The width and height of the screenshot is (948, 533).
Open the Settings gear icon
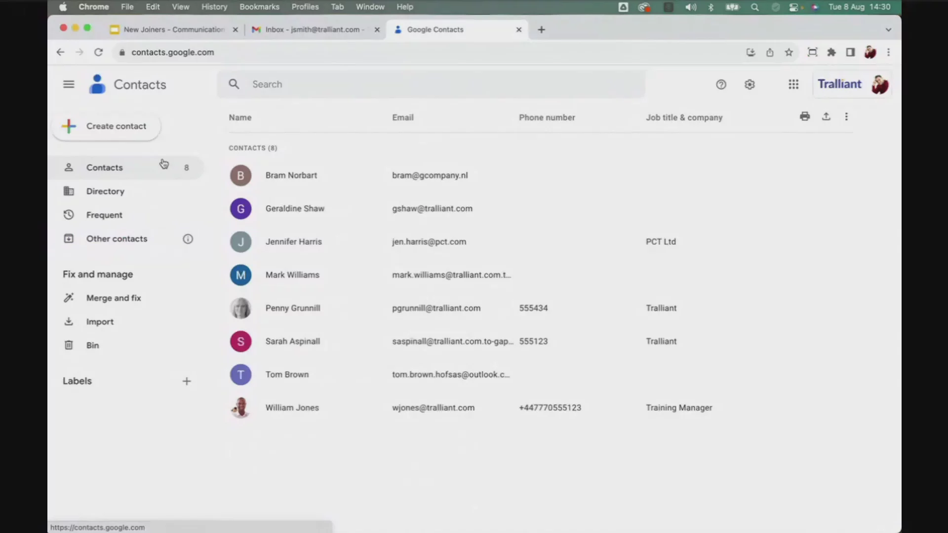pos(750,84)
